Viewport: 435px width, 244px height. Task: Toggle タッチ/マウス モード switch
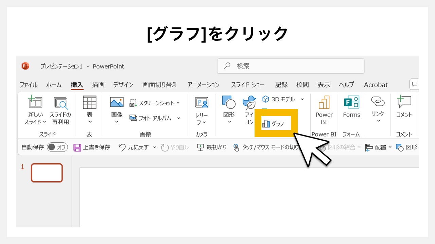click(236, 147)
